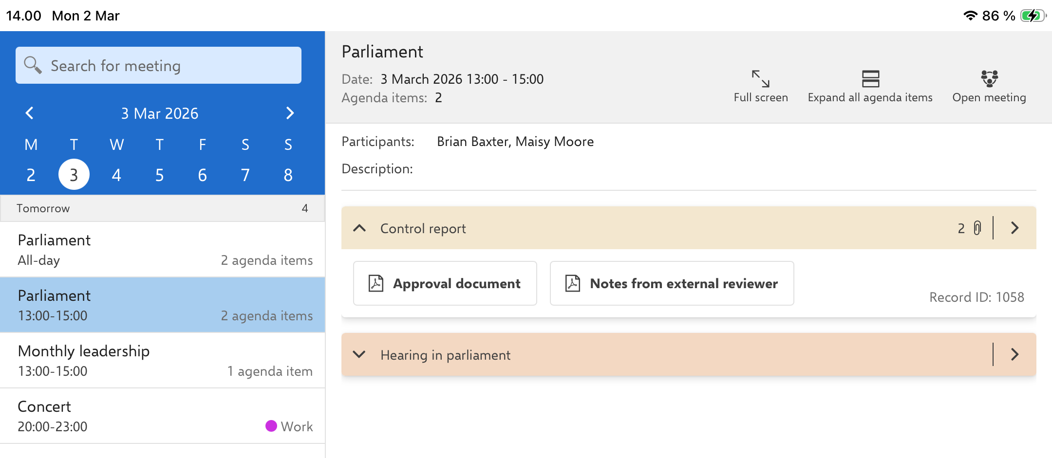
Task: Click Expand all agenda items icon
Action: [870, 78]
